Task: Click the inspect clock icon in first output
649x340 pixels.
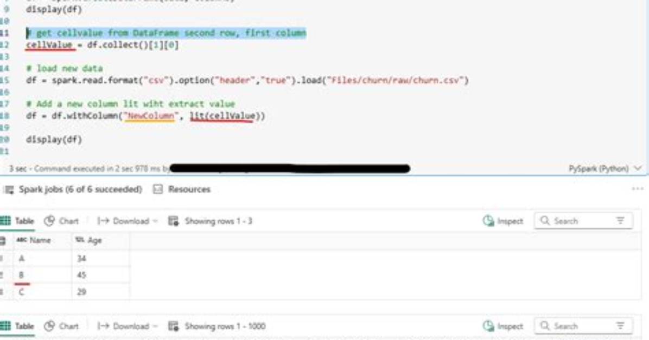Action: click(488, 221)
